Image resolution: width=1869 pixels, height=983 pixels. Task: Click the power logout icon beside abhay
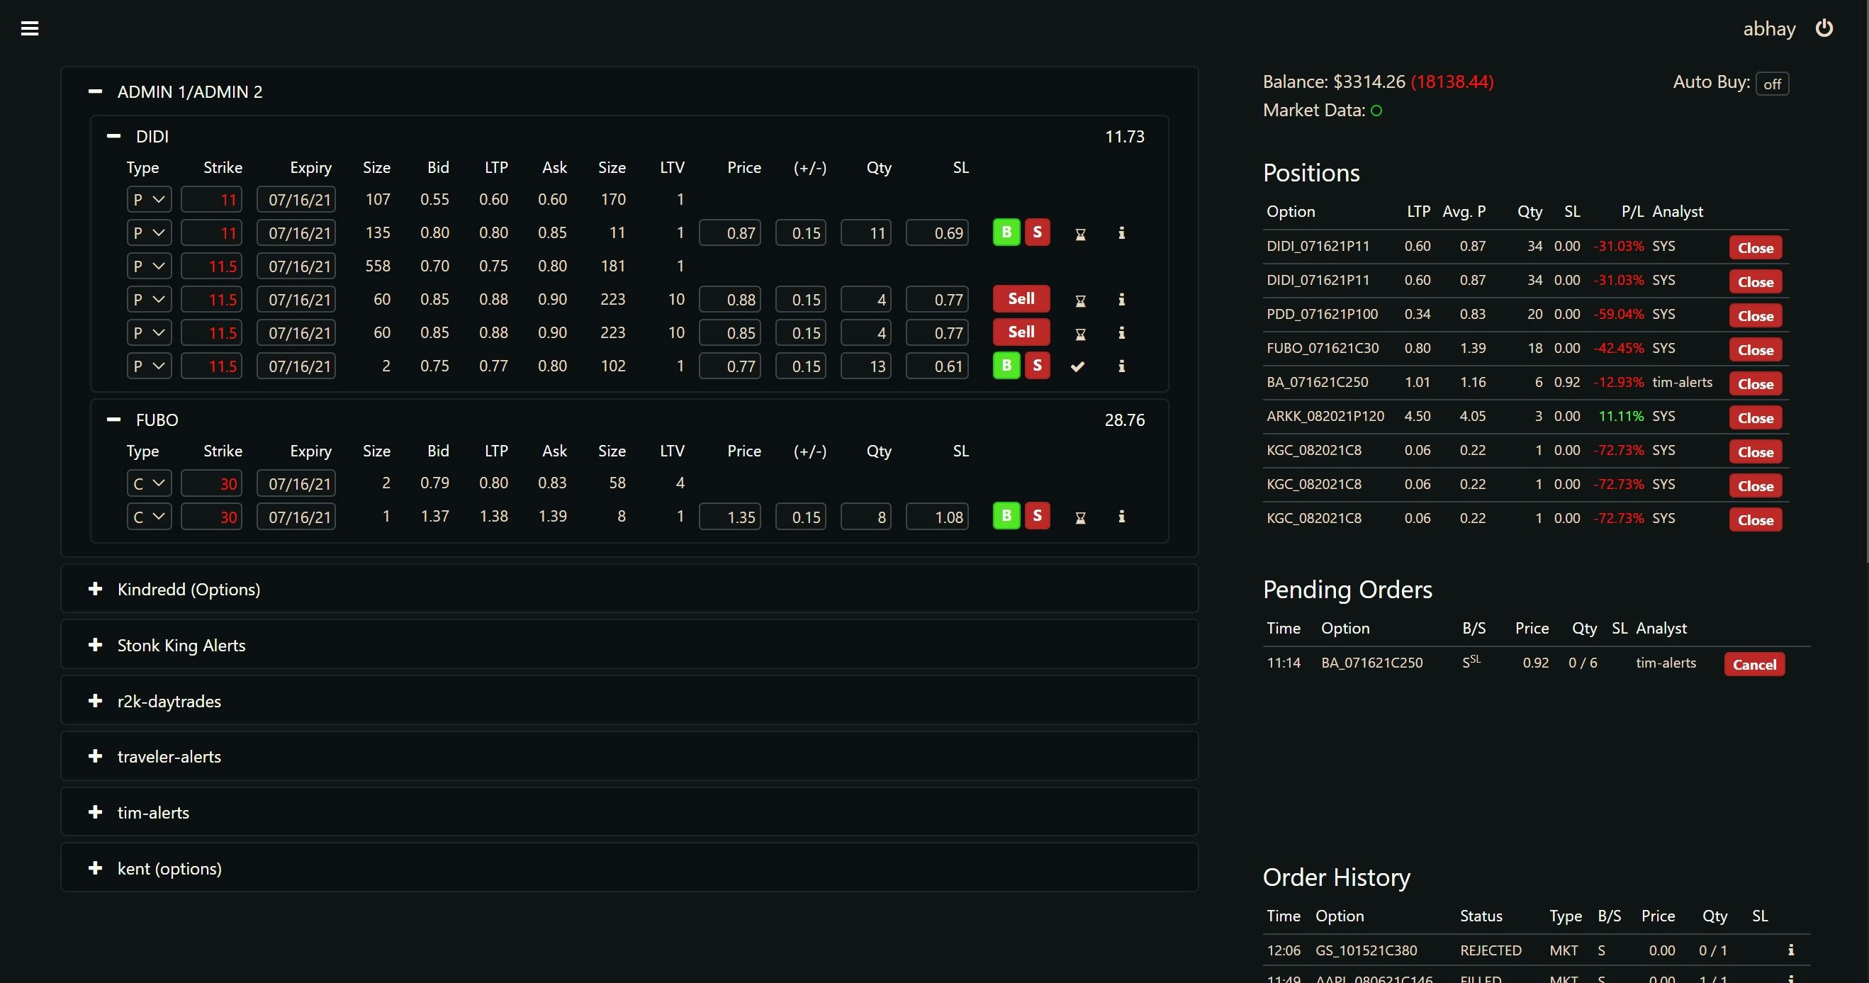(1824, 28)
